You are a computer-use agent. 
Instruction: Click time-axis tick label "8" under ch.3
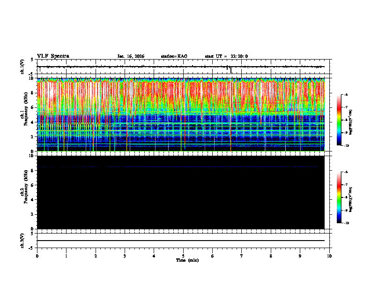click(x=271, y=256)
